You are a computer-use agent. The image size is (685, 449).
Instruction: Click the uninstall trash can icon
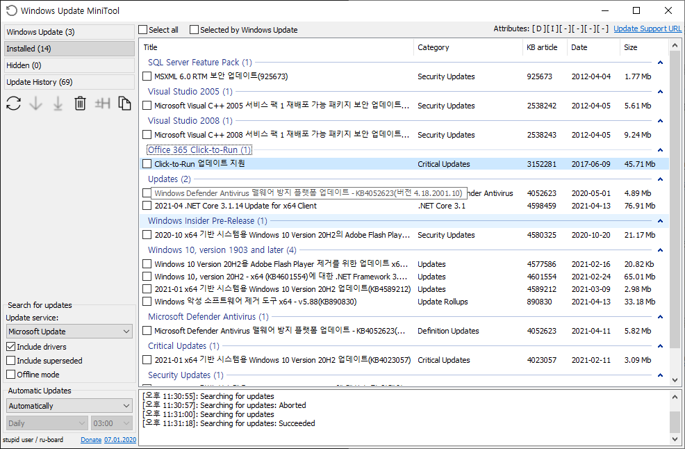tap(80, 104)
